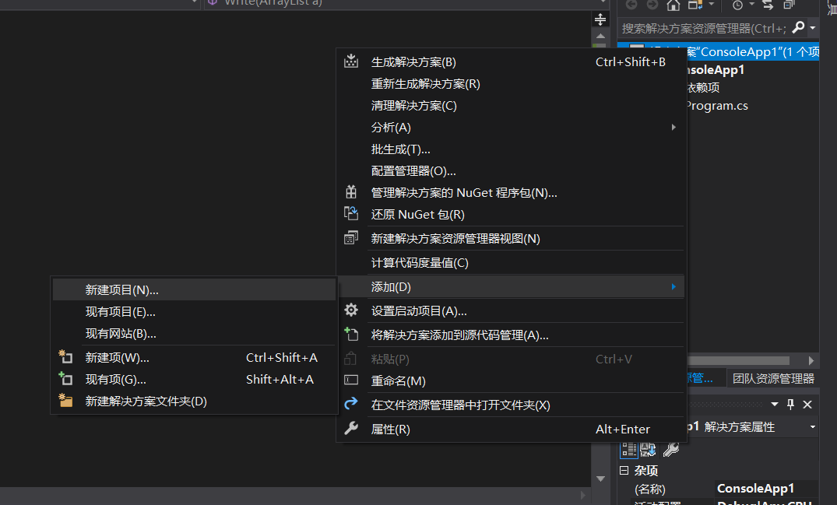This screenshot has width=837, height=505.
Task: Select 在文件资源管理器中打开文件夹(X) item
Action: 511,405
